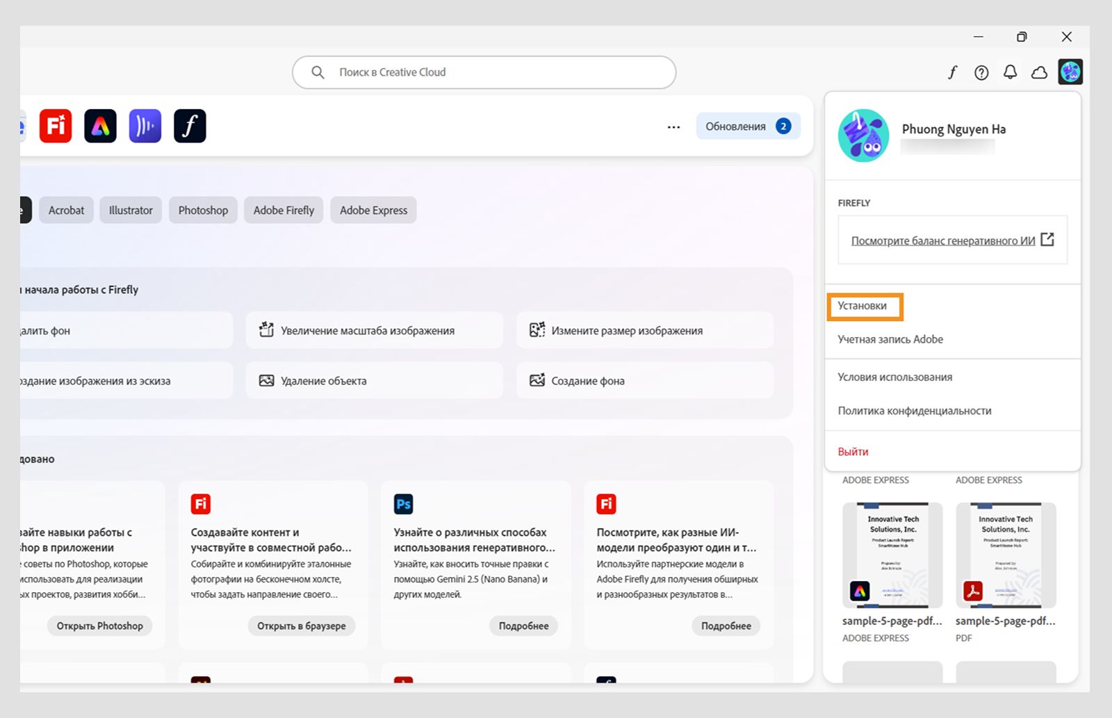Open the Adobe Express sample-5-page-pdf thumbnail
1112x718 pixels.
point(892,555)
